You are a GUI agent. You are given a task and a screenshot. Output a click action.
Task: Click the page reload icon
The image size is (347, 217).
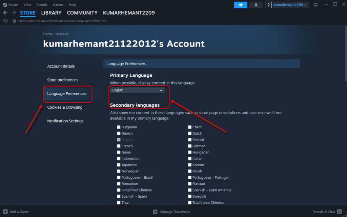point(5,21)
